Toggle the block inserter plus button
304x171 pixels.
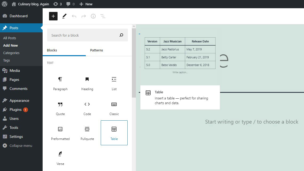point(53,16)
